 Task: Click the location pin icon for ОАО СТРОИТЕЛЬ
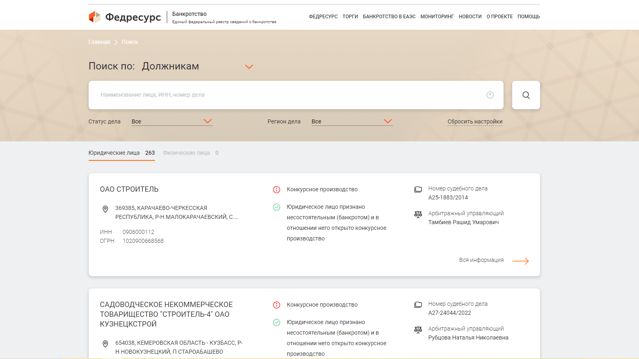[x=105, y=209]
